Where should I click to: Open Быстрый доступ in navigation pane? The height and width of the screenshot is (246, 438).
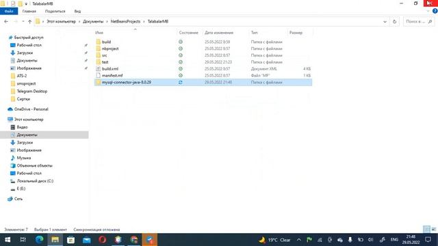pyautogui.click(x=29, y=38)
